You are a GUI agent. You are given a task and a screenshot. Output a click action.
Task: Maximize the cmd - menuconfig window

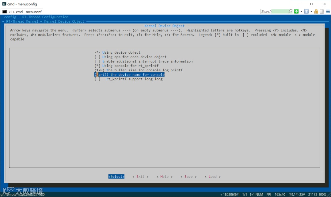point(312,4)
